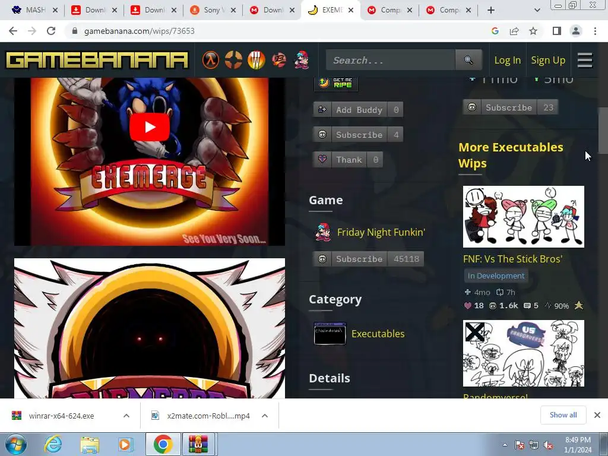The width and height of the screenshot is (608, 456).
Task: Click the browser address bar URL
Action: tap(139, 31)
